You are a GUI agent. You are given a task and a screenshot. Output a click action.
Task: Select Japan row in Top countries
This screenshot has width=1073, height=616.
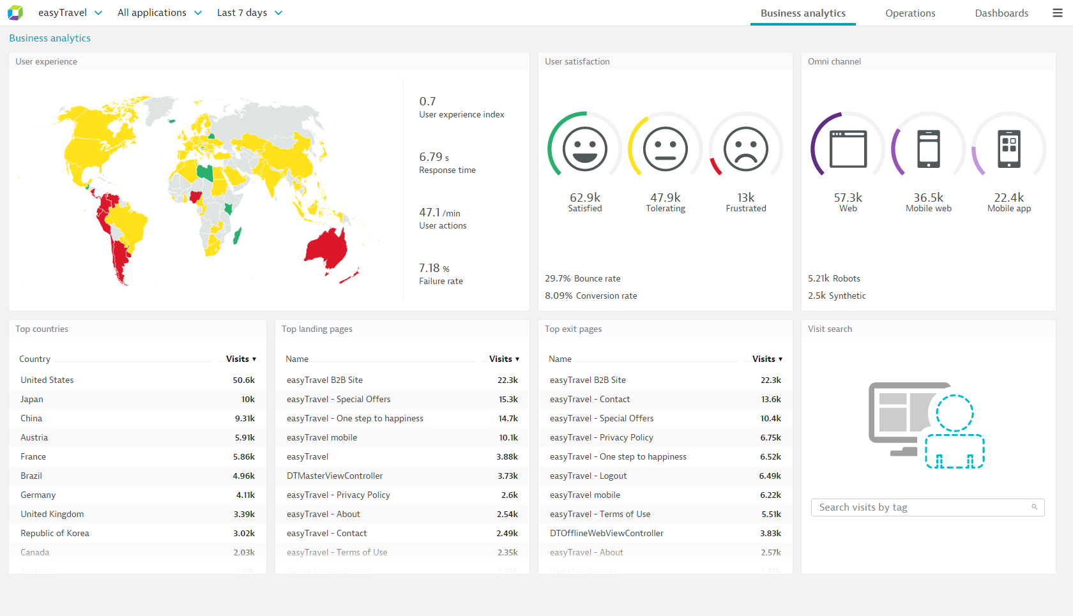pos(137,399)
